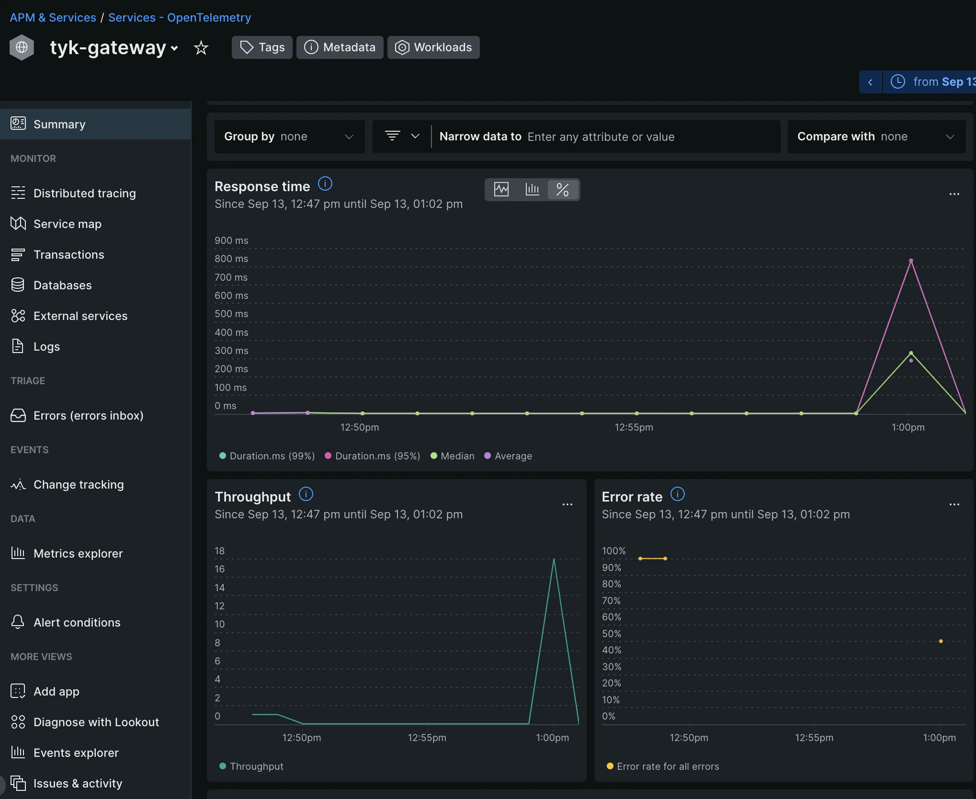Screen dimensions: 976x799
Task: Select the Service map icon
Action: 18,224
